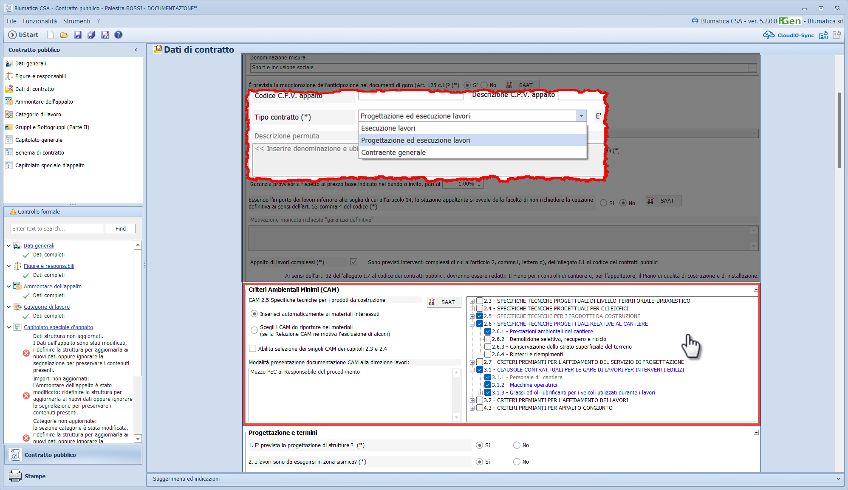
Task: Open help with question mark icon
Action: pos(119,35)
